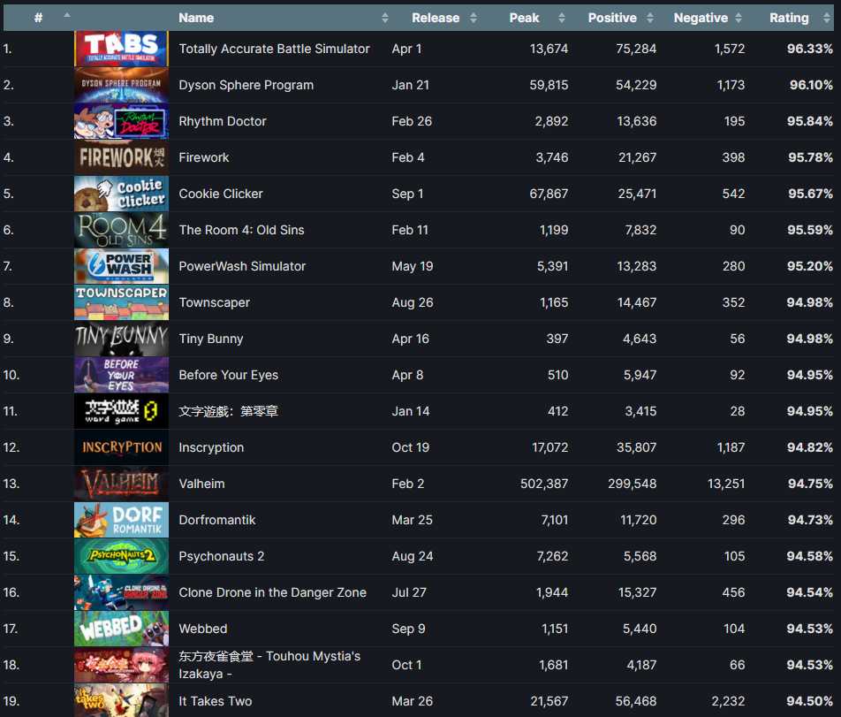841x717 pixels.
Task: Sort by Positive reviews column
Action: 612,18
